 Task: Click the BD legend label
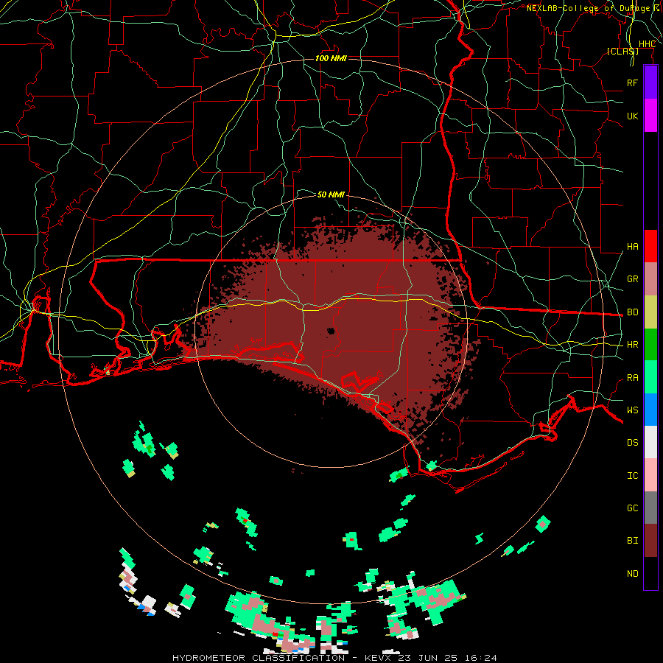pyautogui.click(x=632, y=312)
